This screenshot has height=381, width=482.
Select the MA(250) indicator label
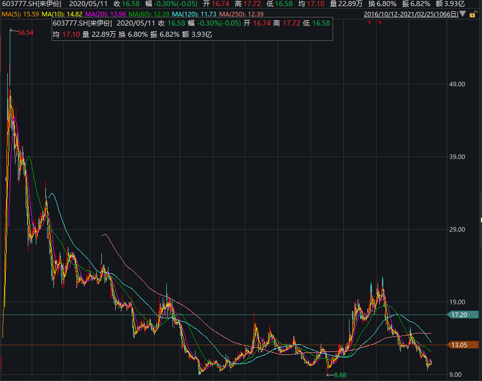241,14
